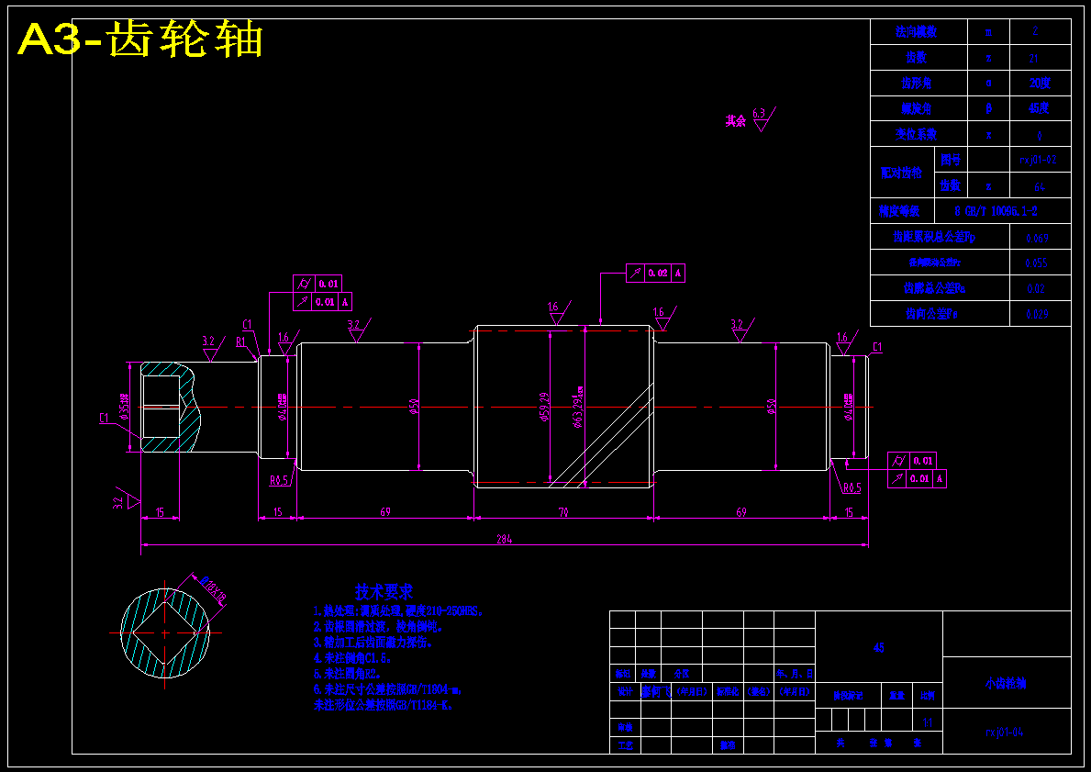Click the '齿形角' parameter label
Screen dimensions: 1091x772
(917, 84)
